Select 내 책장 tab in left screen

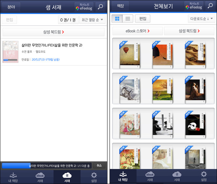click(x=13, y=177)
